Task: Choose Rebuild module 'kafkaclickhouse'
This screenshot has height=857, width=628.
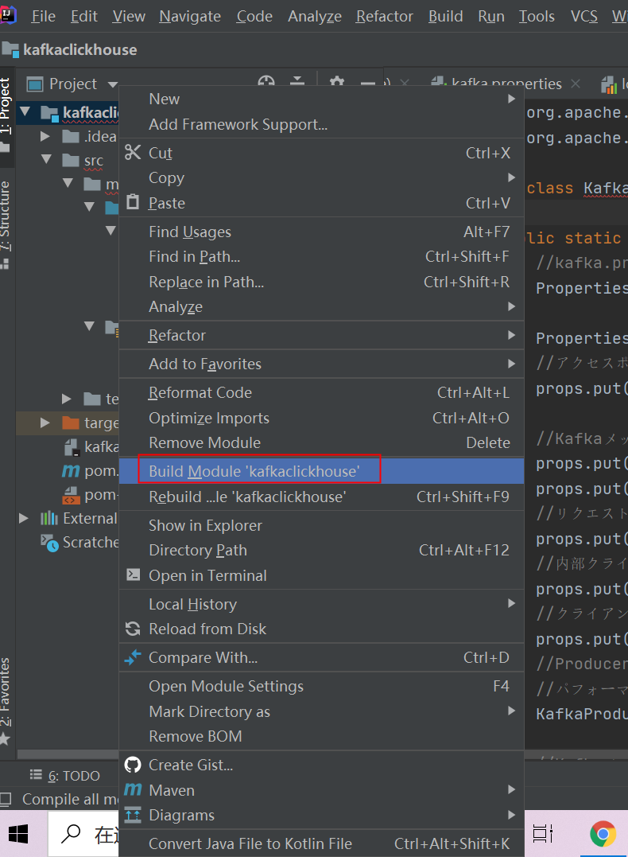Action: 321,497
